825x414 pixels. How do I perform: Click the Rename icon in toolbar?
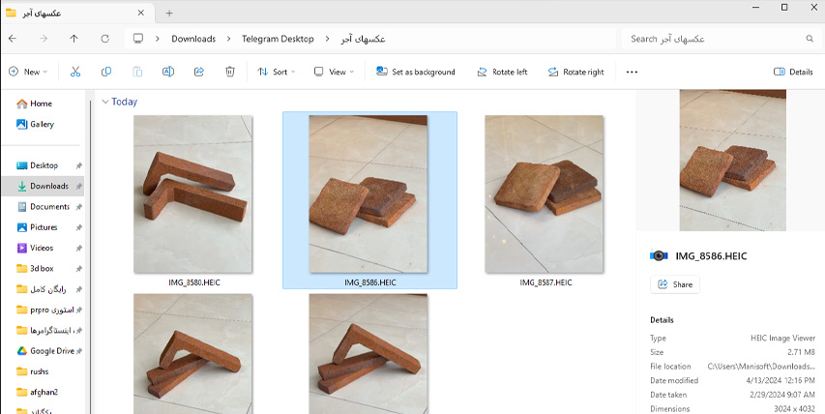[x=168, y=72]
